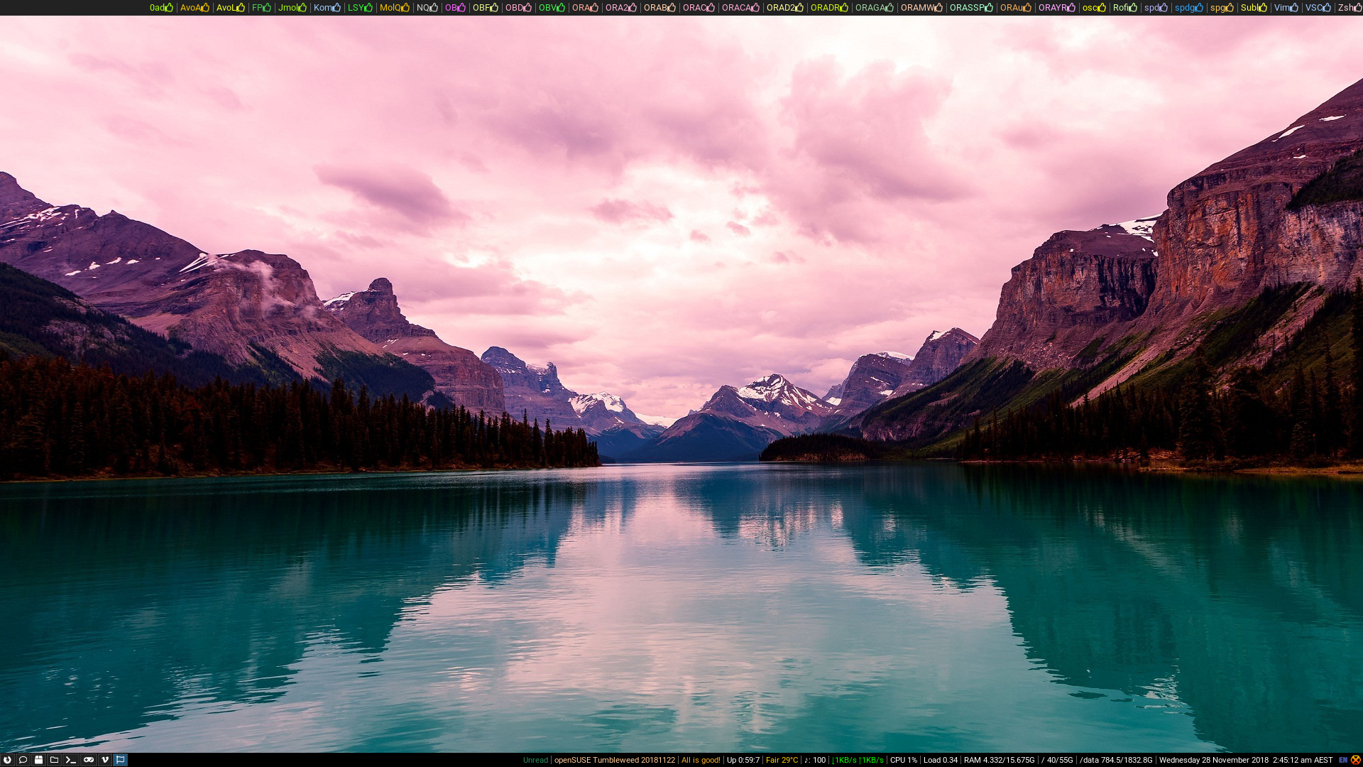
Task: Switch to the chat bubble workspace
Action: [23, 760]
